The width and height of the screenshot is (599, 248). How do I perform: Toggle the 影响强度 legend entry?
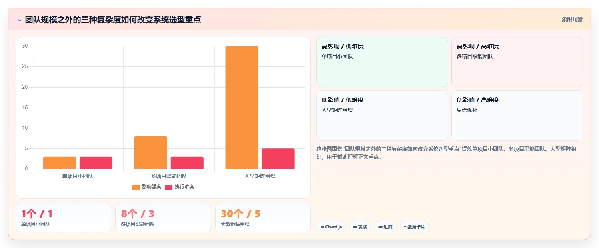pos(147,187)
